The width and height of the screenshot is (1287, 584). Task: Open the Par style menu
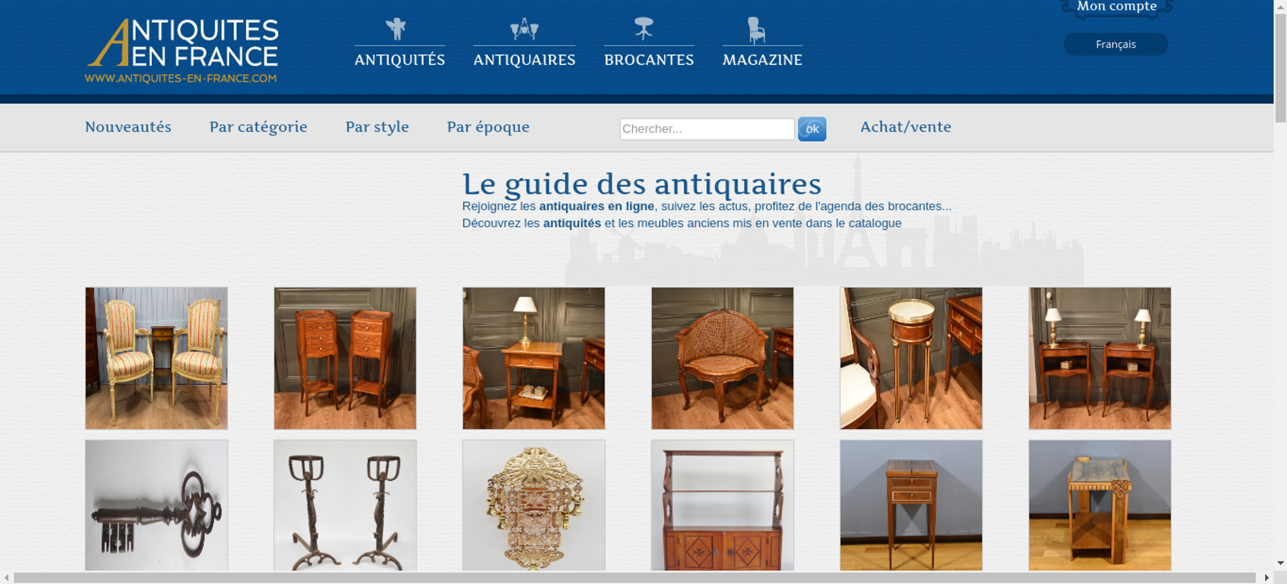(377, 127)
